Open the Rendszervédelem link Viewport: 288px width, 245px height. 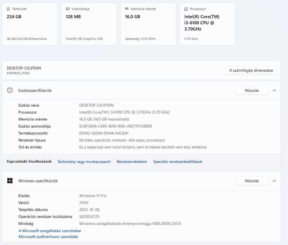click(132, 162)
